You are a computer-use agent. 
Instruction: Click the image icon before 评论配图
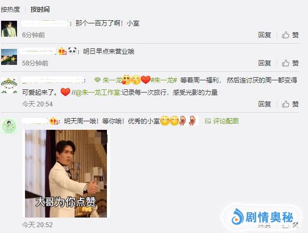pos(208,121)
